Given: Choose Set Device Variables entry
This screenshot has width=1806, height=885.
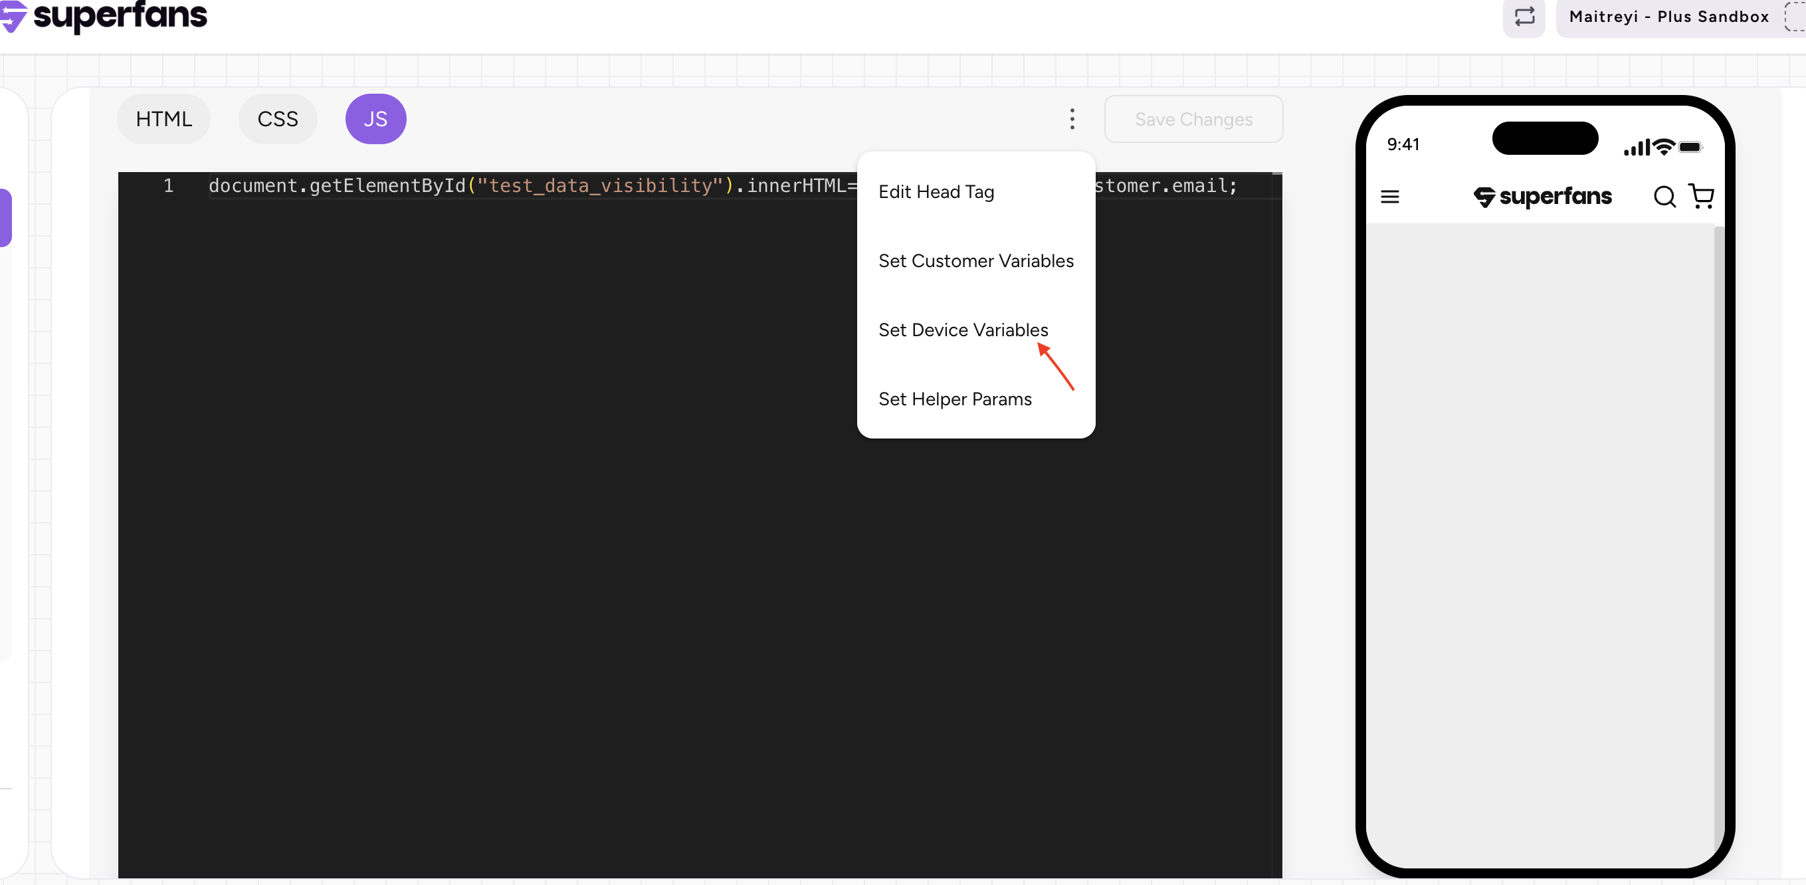Looking at the screenshot, I should coord(963,330).
